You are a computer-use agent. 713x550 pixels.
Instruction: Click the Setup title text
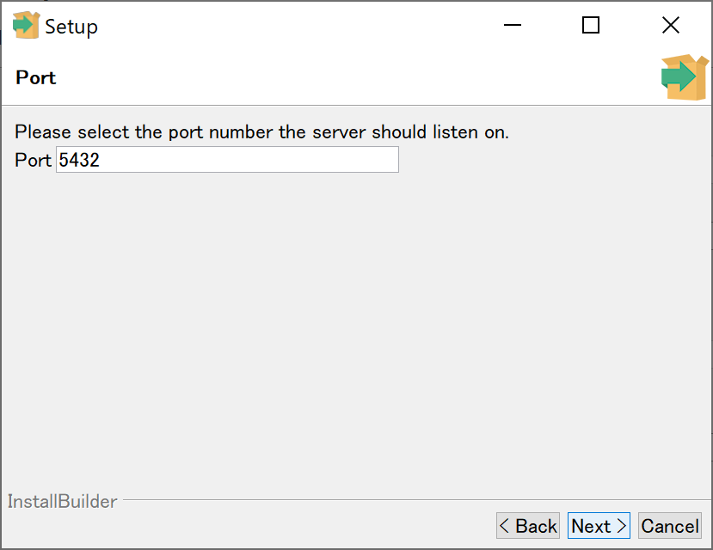click(71, 27)
